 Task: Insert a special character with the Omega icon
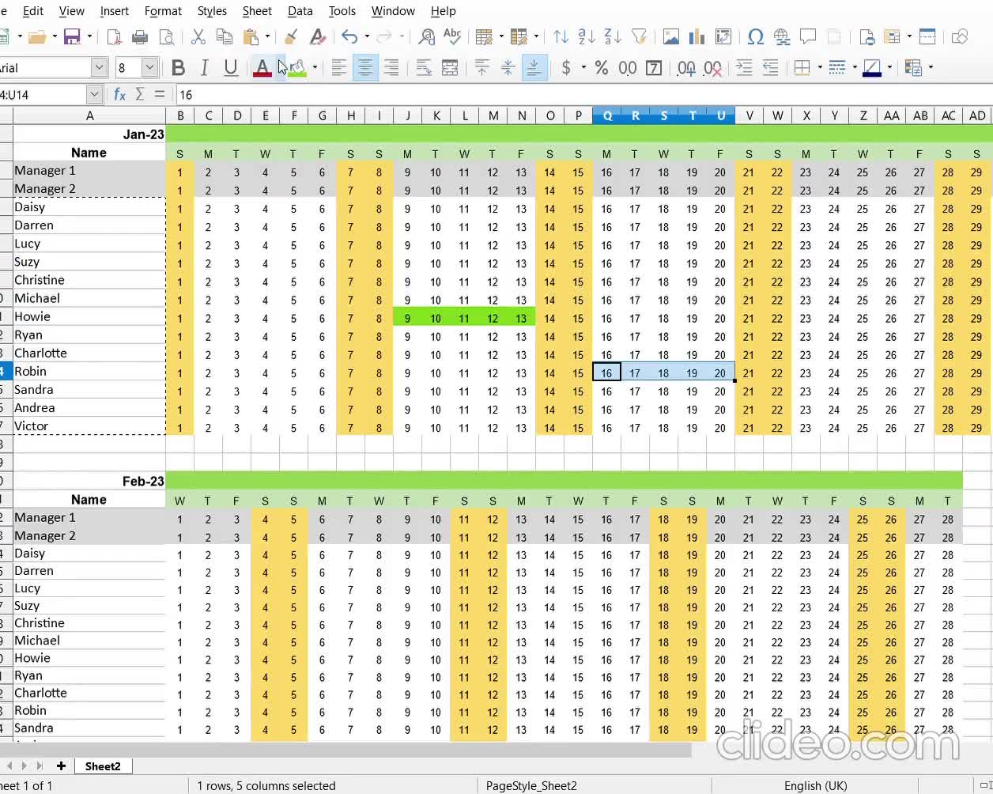coord(756,37)
